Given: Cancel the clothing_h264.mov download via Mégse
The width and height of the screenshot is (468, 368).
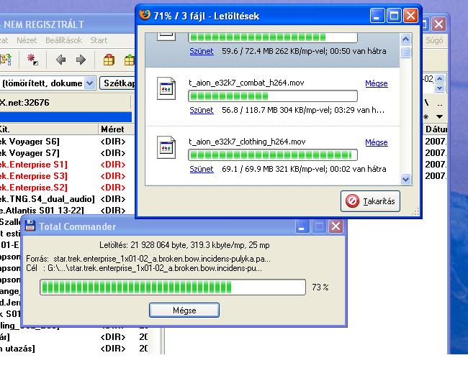Looking at the screenshot, I should tap(376, 142).
